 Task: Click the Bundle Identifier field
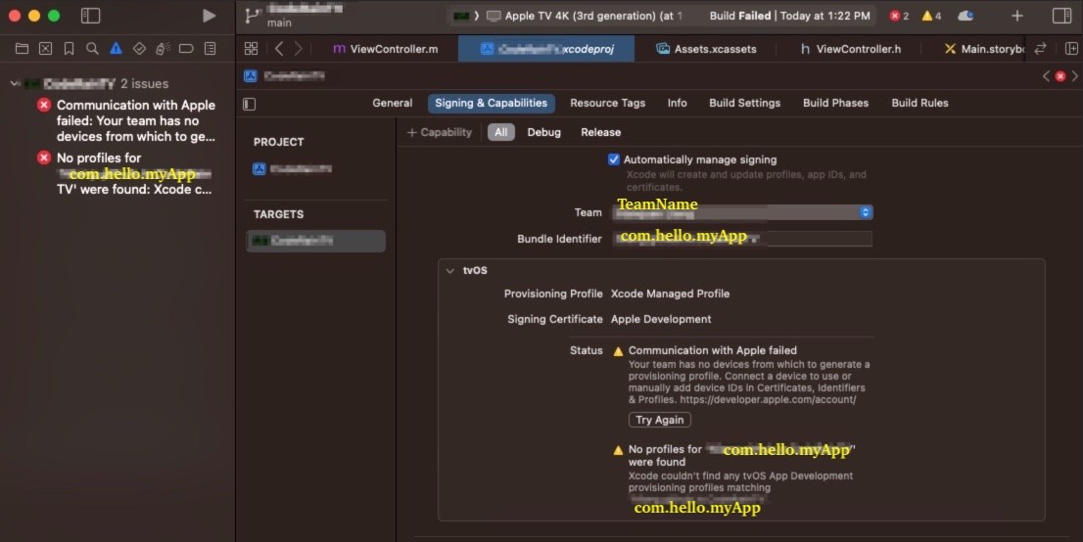[x=741, y=239]
